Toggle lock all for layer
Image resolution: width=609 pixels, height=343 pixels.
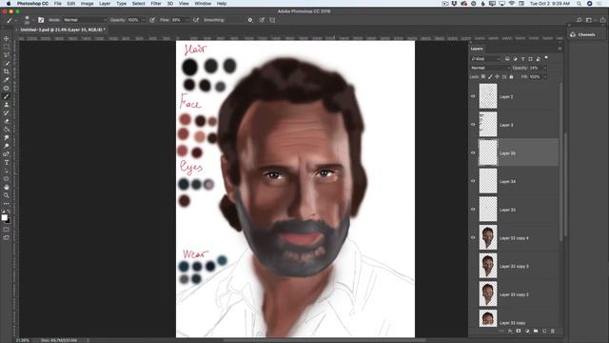[511, 77]
